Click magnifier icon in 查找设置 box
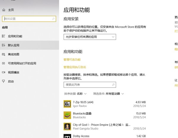The image size is (178, 138). coord(53,19)
